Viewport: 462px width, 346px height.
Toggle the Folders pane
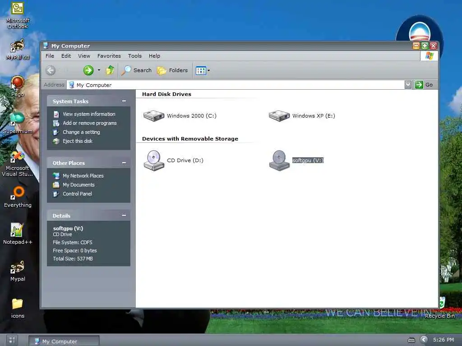click(172, 70)
